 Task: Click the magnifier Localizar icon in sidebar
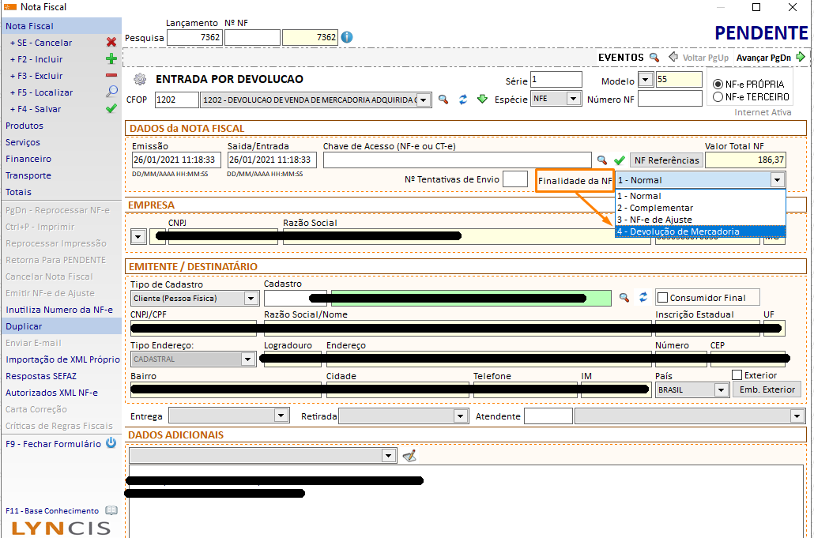pyautogui.click(x=111, y=92)
